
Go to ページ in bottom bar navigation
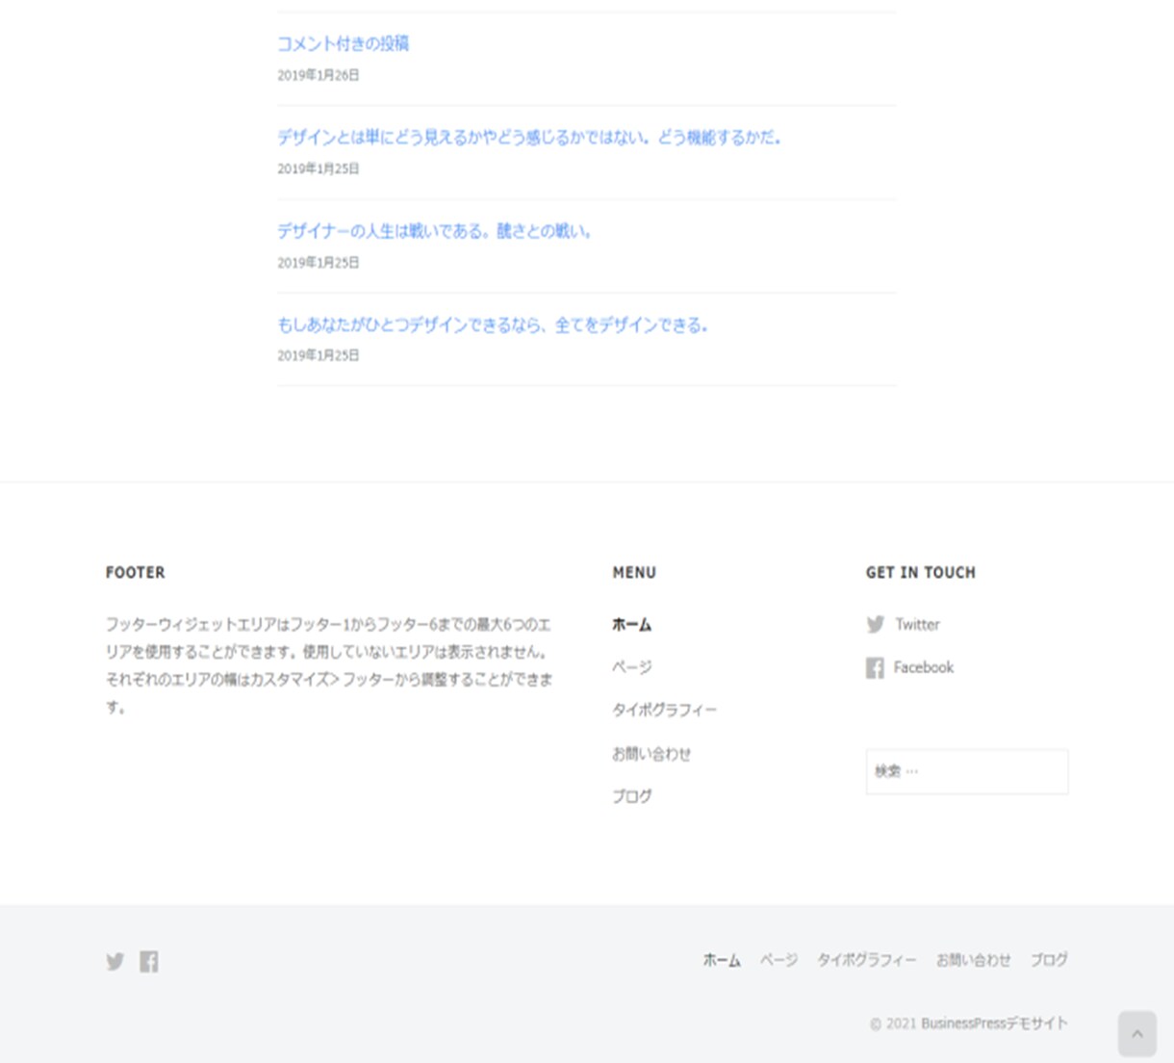778,960
